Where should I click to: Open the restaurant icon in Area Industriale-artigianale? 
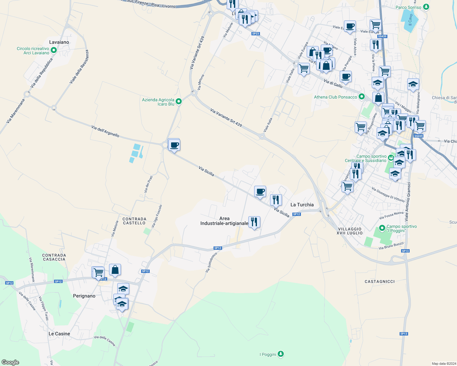click(x=254, y=221)
